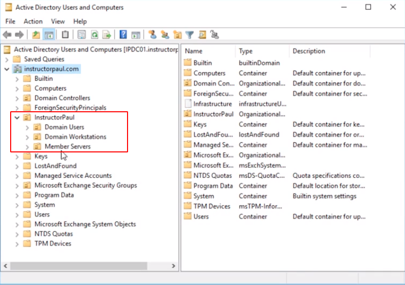Click the tree pane scroll-left arrow
405x285 pixels.
click(6, 266)
